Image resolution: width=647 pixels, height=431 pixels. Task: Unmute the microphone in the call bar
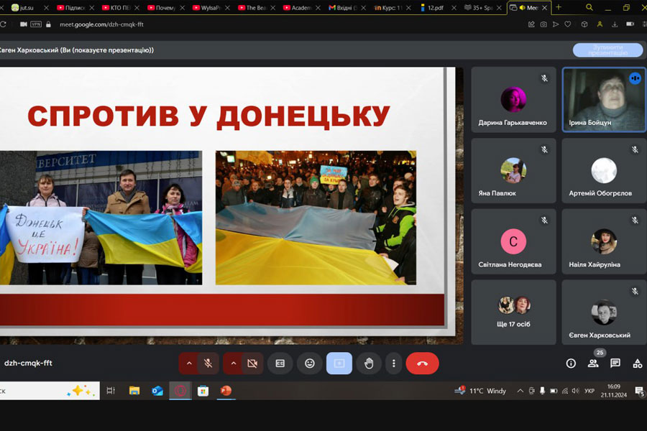[x=208, y=363]
